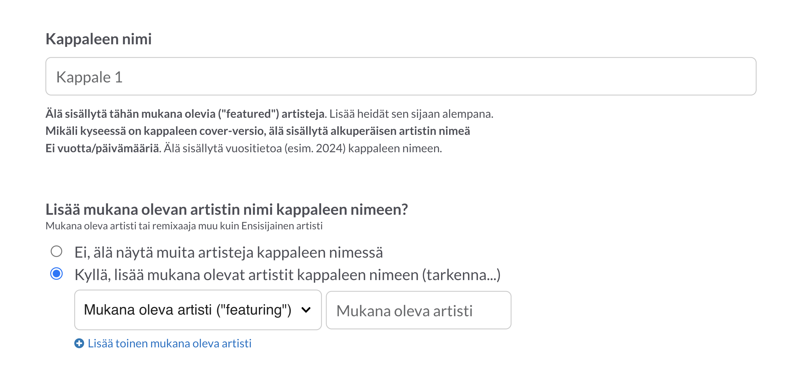Screen dimensions: 807x374
Task: Select the "Kyllä, lisää mukana olevat artistit" radio button
Action: 56,274
